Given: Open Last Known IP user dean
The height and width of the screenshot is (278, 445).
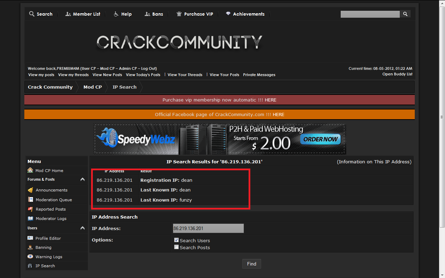Looking at the screenshot, I should (x=185, y=190).
